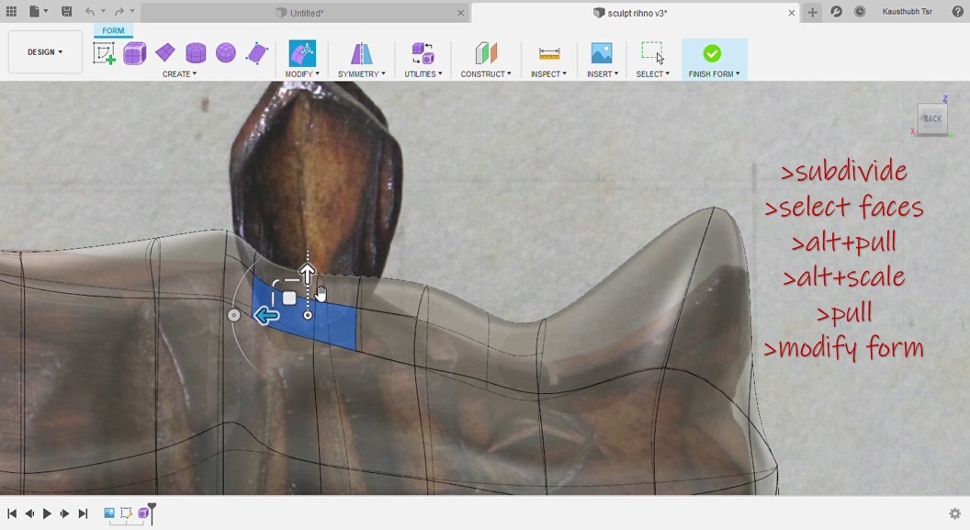This screenshot has height=530, width=970.
Task: Click the Measure ruler icon
Action: pos(548,54)
